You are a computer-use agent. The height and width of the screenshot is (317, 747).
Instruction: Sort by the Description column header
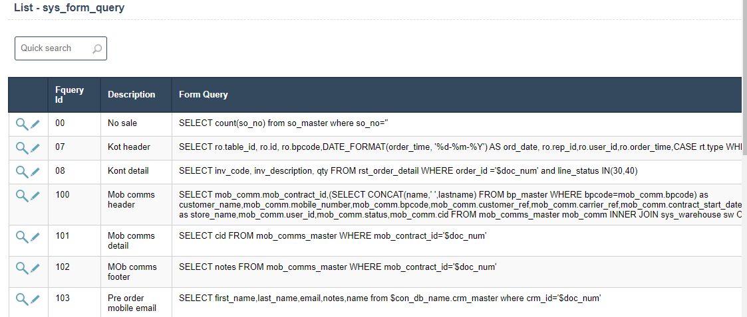(132, 95)
